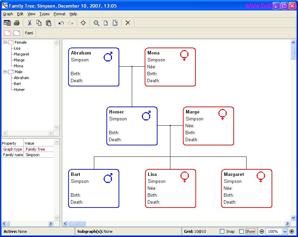Click the zoom percentage input field

pyautogui.click(x=274, y=231)
